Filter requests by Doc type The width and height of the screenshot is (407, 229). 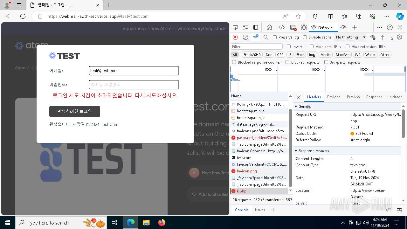coord(269,55)
